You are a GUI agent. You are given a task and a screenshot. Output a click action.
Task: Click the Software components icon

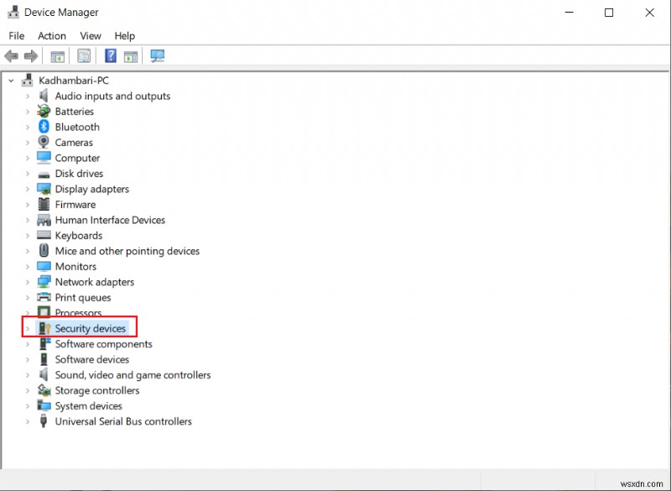[44, 344]
